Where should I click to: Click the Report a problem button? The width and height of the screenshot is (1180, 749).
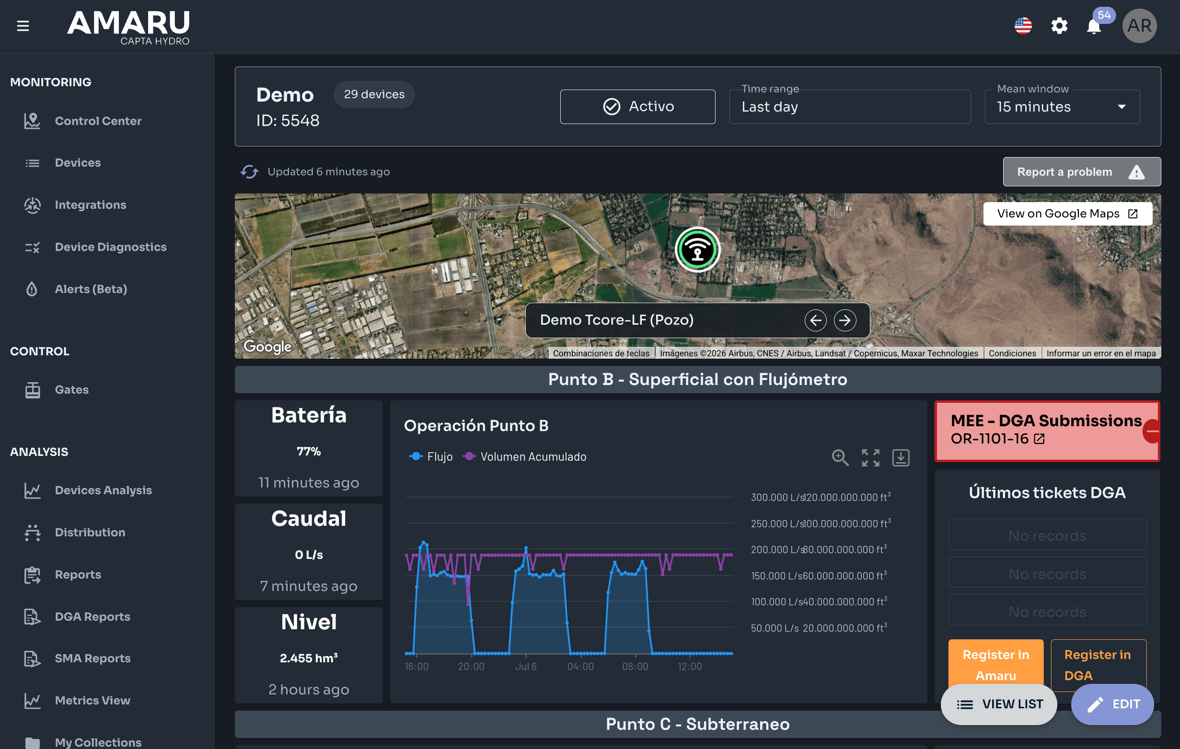pos(1081,172)
